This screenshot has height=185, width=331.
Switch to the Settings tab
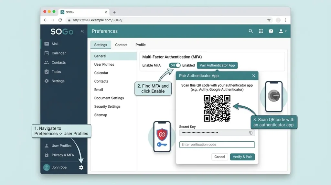pyautogui.click(x=101, y=45)
